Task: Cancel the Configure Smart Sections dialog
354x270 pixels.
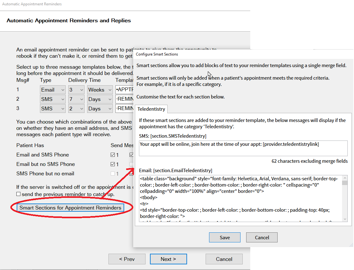Action: coord(262,237)
